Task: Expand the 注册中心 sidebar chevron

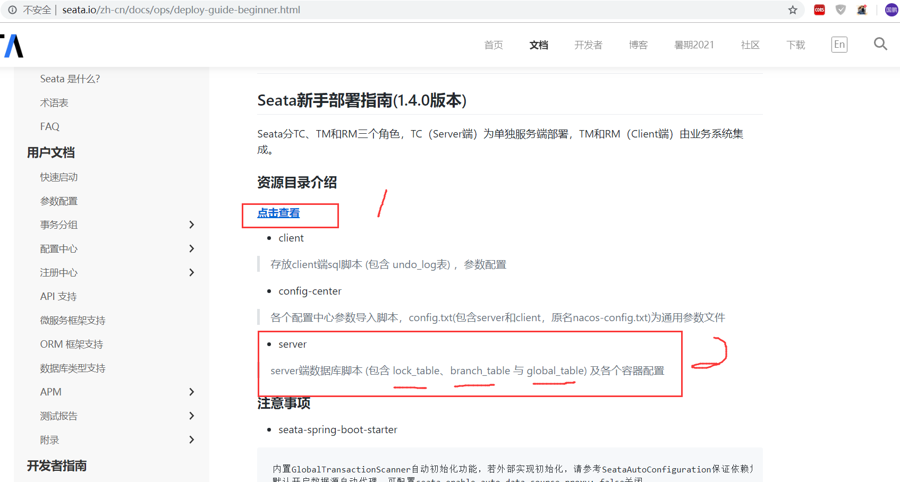Action: point(192,273)
